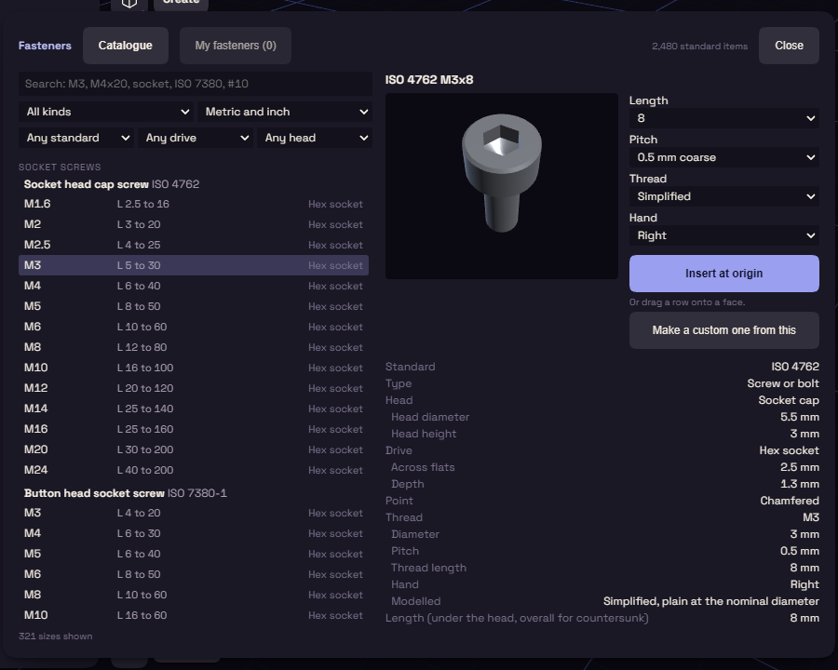Viewport: 838px width, 670px height.
Task: Switch to the My fasteners (0) tab
Action: 236,46
